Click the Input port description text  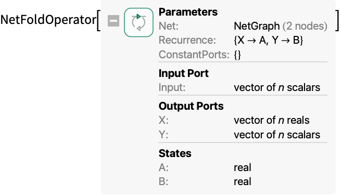pyautogui.click(x=277, y=87)
